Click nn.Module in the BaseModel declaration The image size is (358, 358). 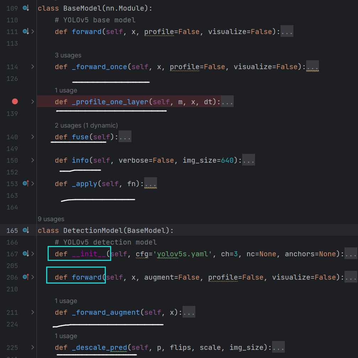125,8
